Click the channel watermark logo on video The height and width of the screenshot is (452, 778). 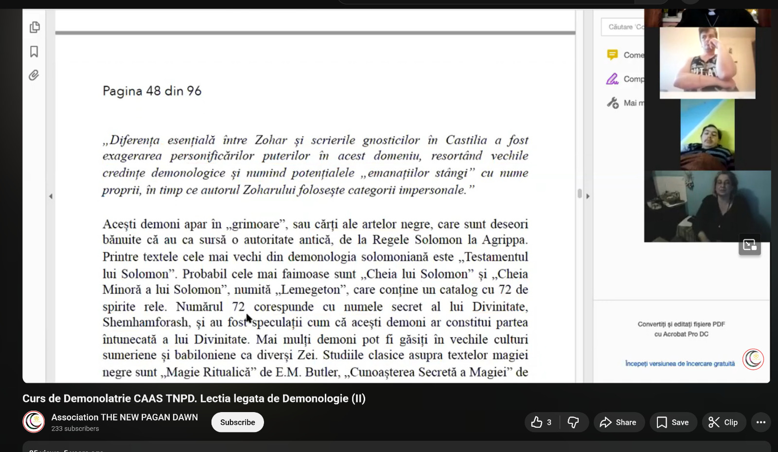[753, 360]
